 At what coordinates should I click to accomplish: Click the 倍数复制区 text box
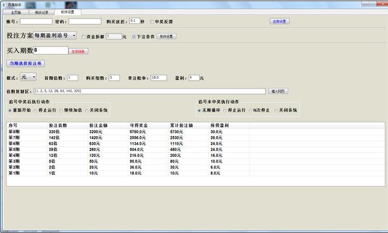(x=149, y=91)
